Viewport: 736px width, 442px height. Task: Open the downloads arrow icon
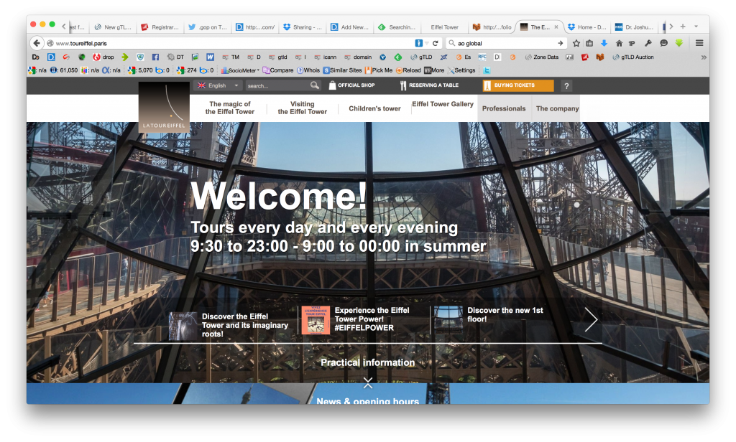tap(604, 43)
